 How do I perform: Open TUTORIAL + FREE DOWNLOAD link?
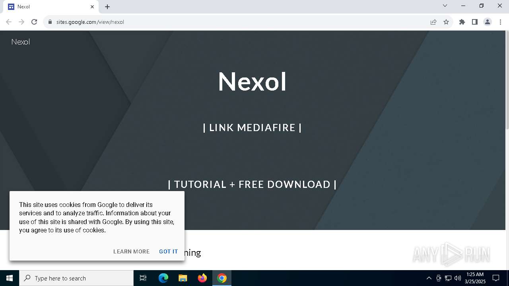(x=252, y=184)
